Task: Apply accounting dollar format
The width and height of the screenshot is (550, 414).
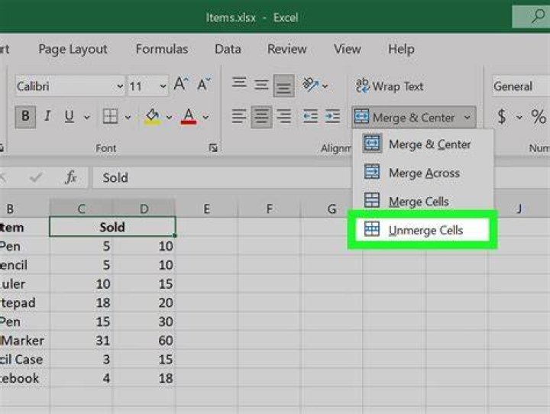Action: pyautogui.click(x=502, y=116)
